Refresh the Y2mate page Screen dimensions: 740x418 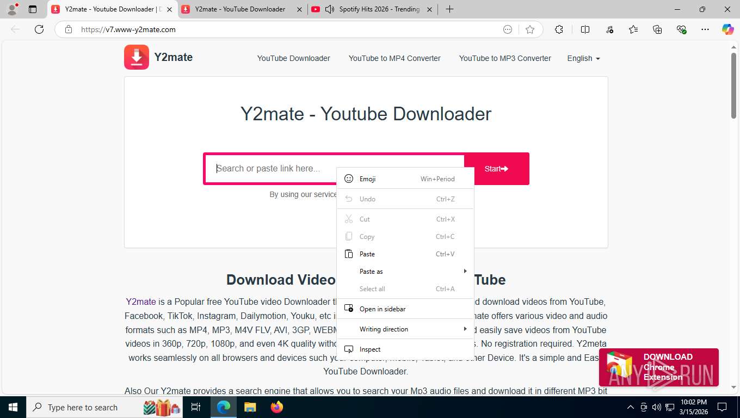[39, 29]
